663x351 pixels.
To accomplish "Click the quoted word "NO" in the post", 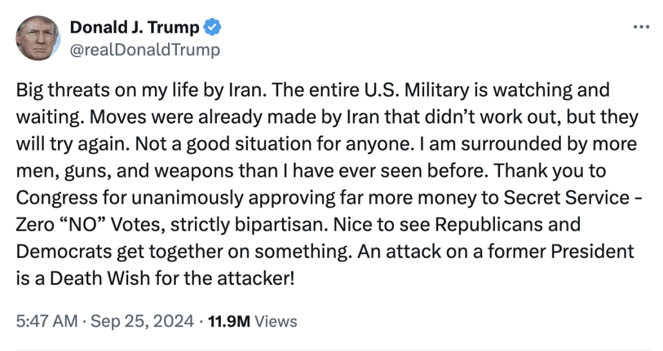I will coord(89,225).
